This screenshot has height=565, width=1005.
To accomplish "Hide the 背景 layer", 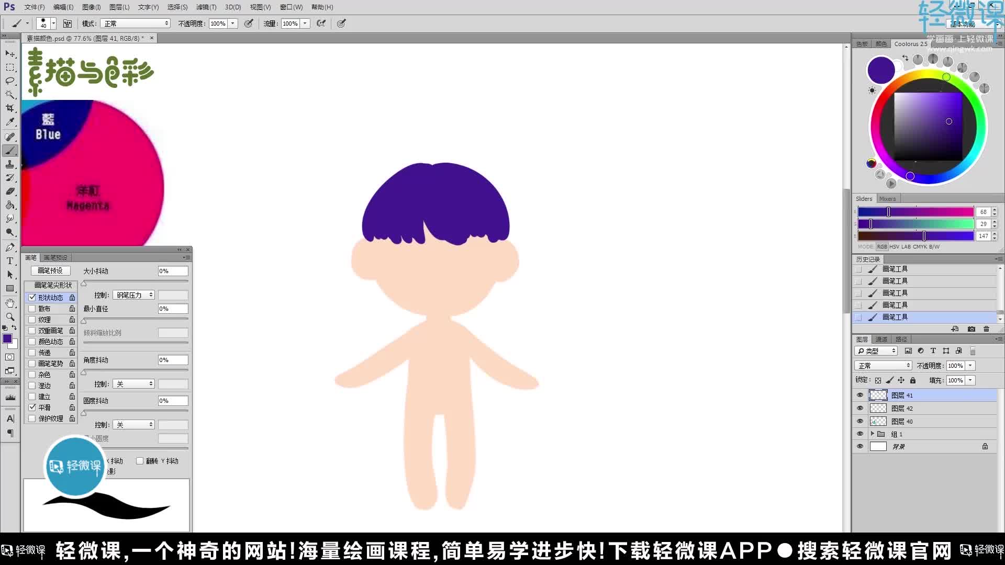I will coord(860,446).
